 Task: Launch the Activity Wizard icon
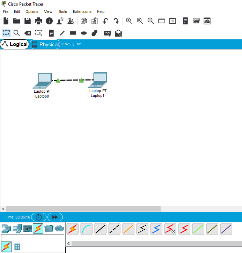tap(71, 21)
